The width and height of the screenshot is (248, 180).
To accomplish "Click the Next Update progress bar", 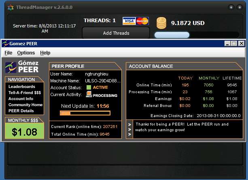I will click(x=85, y=113).
